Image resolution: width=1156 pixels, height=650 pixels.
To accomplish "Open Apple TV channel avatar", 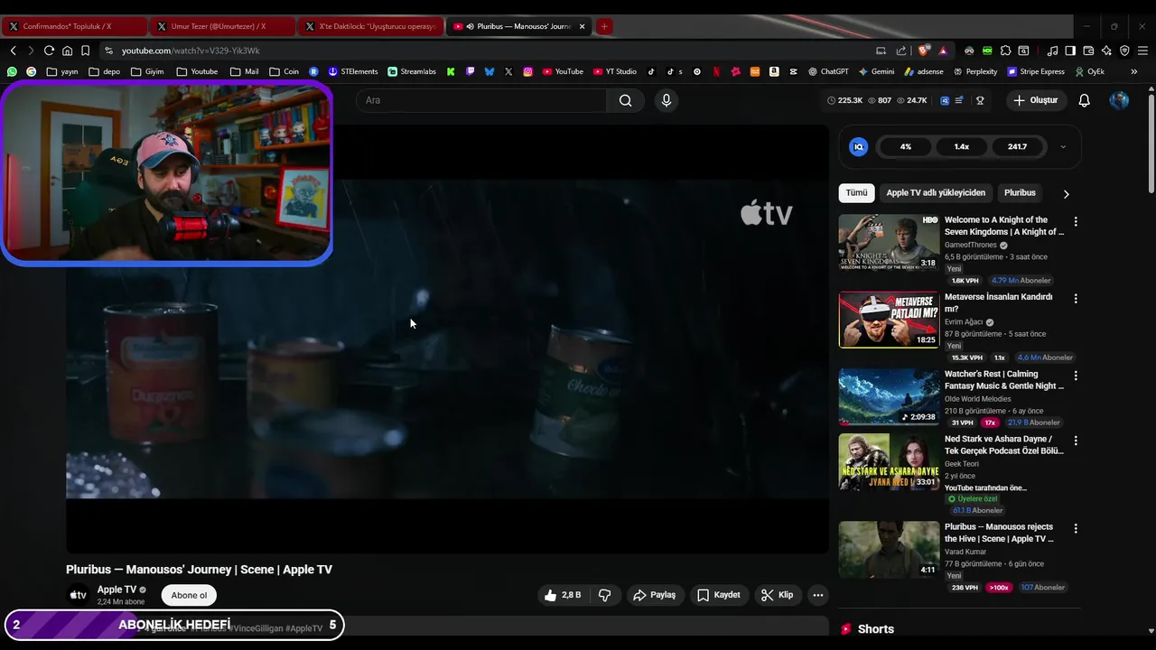I will tap(79, 595).
